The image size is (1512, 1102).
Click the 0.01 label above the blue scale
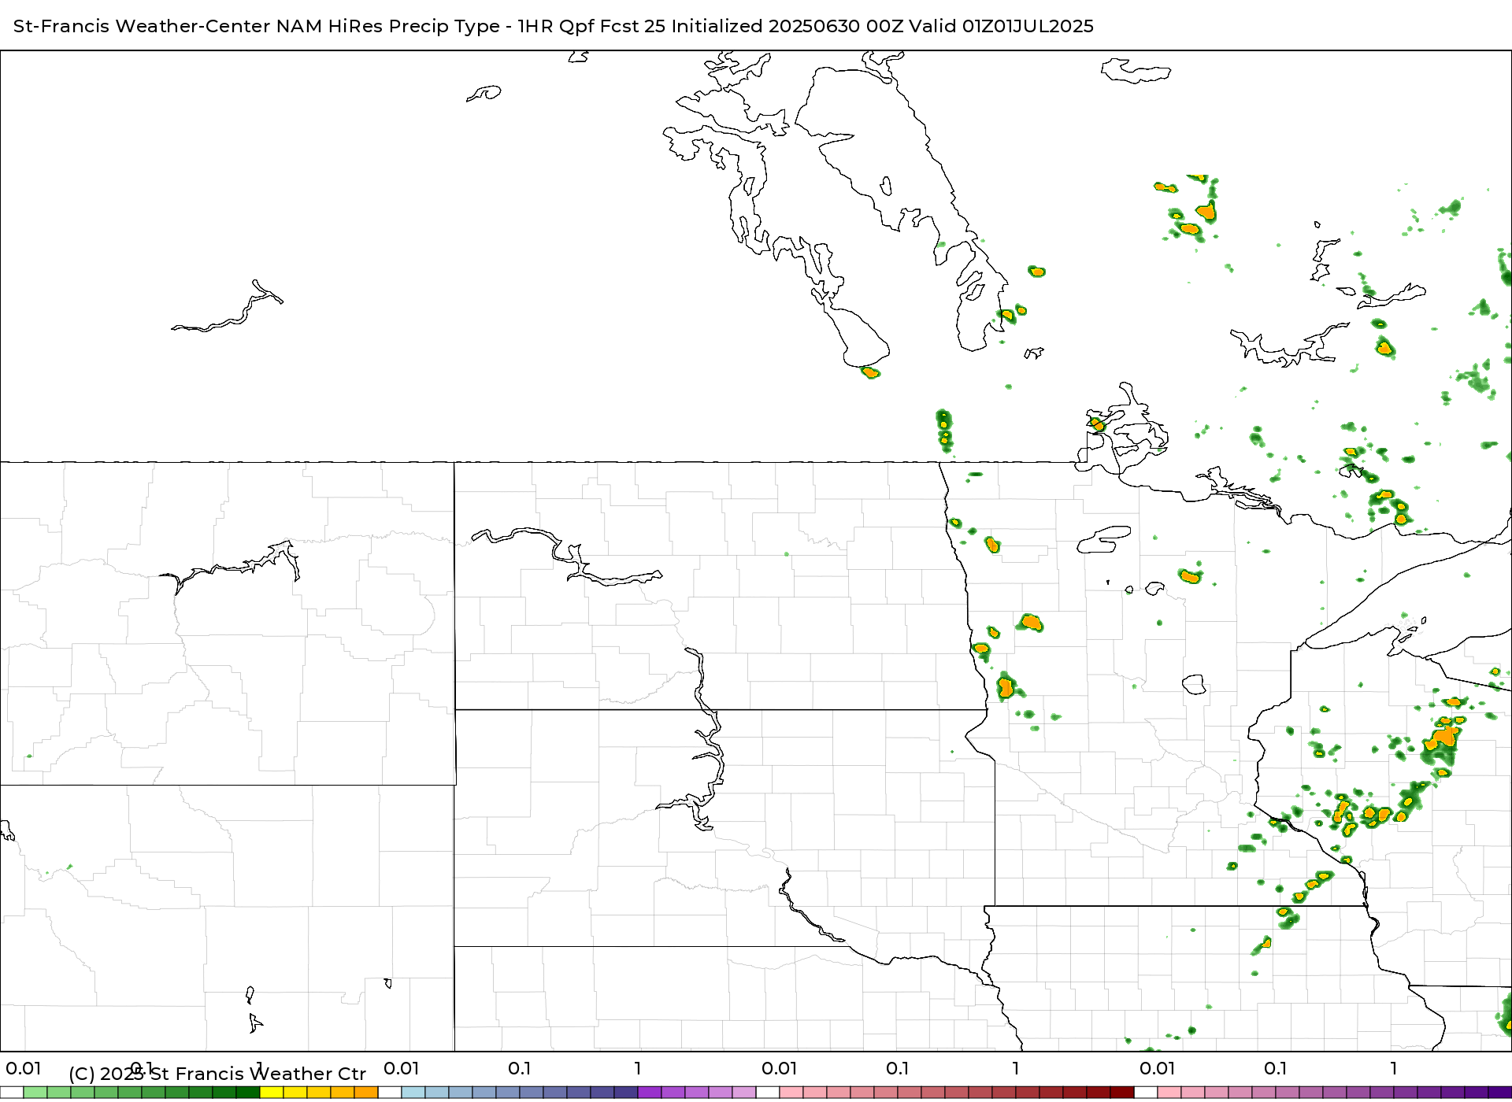click(402, 1068)
